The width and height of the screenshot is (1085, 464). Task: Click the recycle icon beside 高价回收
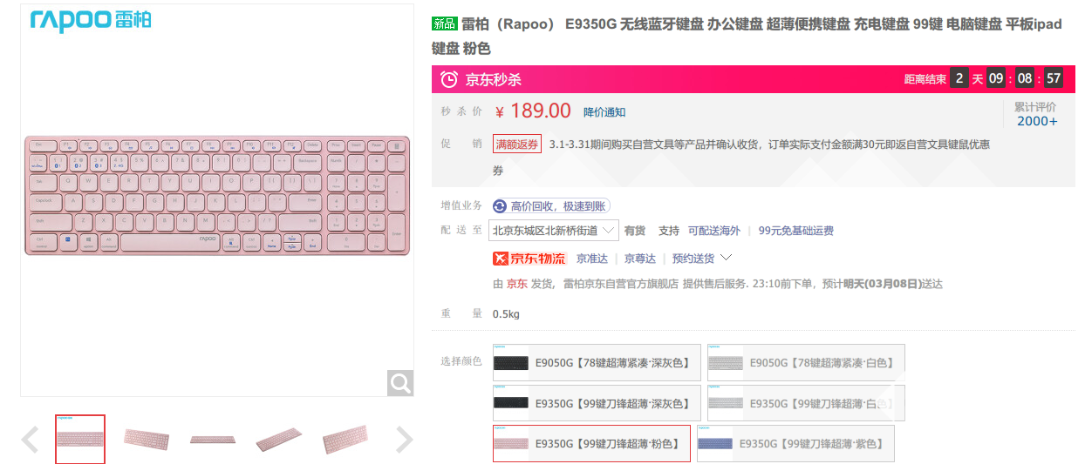click(500, 206)
